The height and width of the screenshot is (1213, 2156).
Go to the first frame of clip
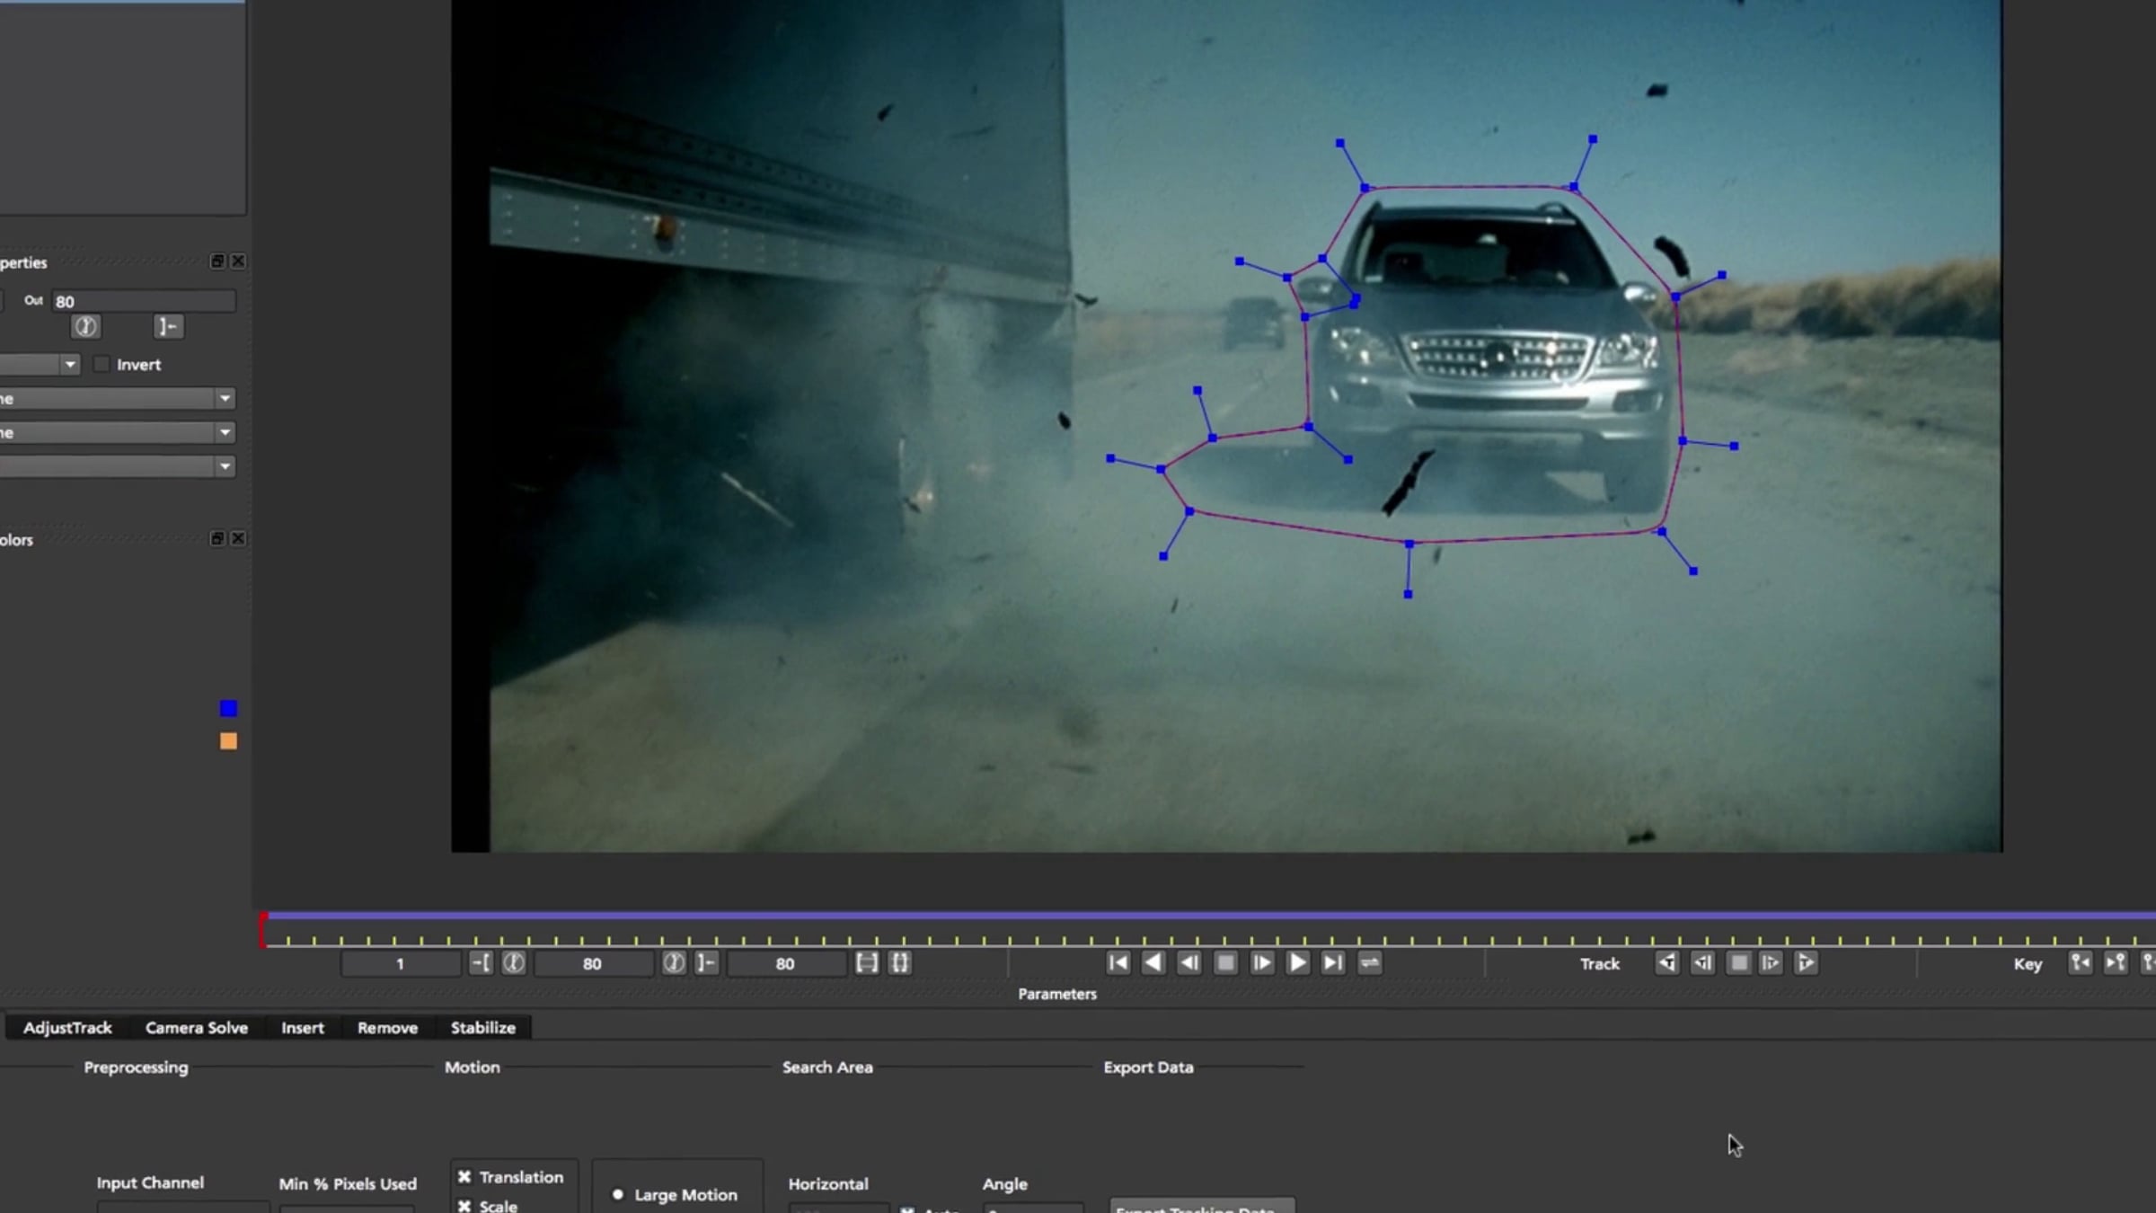[x=1118, y=963]
